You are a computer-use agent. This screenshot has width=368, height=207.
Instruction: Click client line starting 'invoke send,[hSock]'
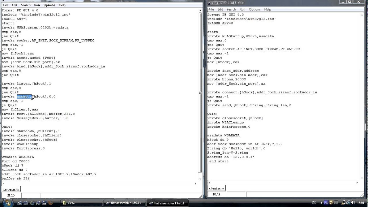coord(249,105)
